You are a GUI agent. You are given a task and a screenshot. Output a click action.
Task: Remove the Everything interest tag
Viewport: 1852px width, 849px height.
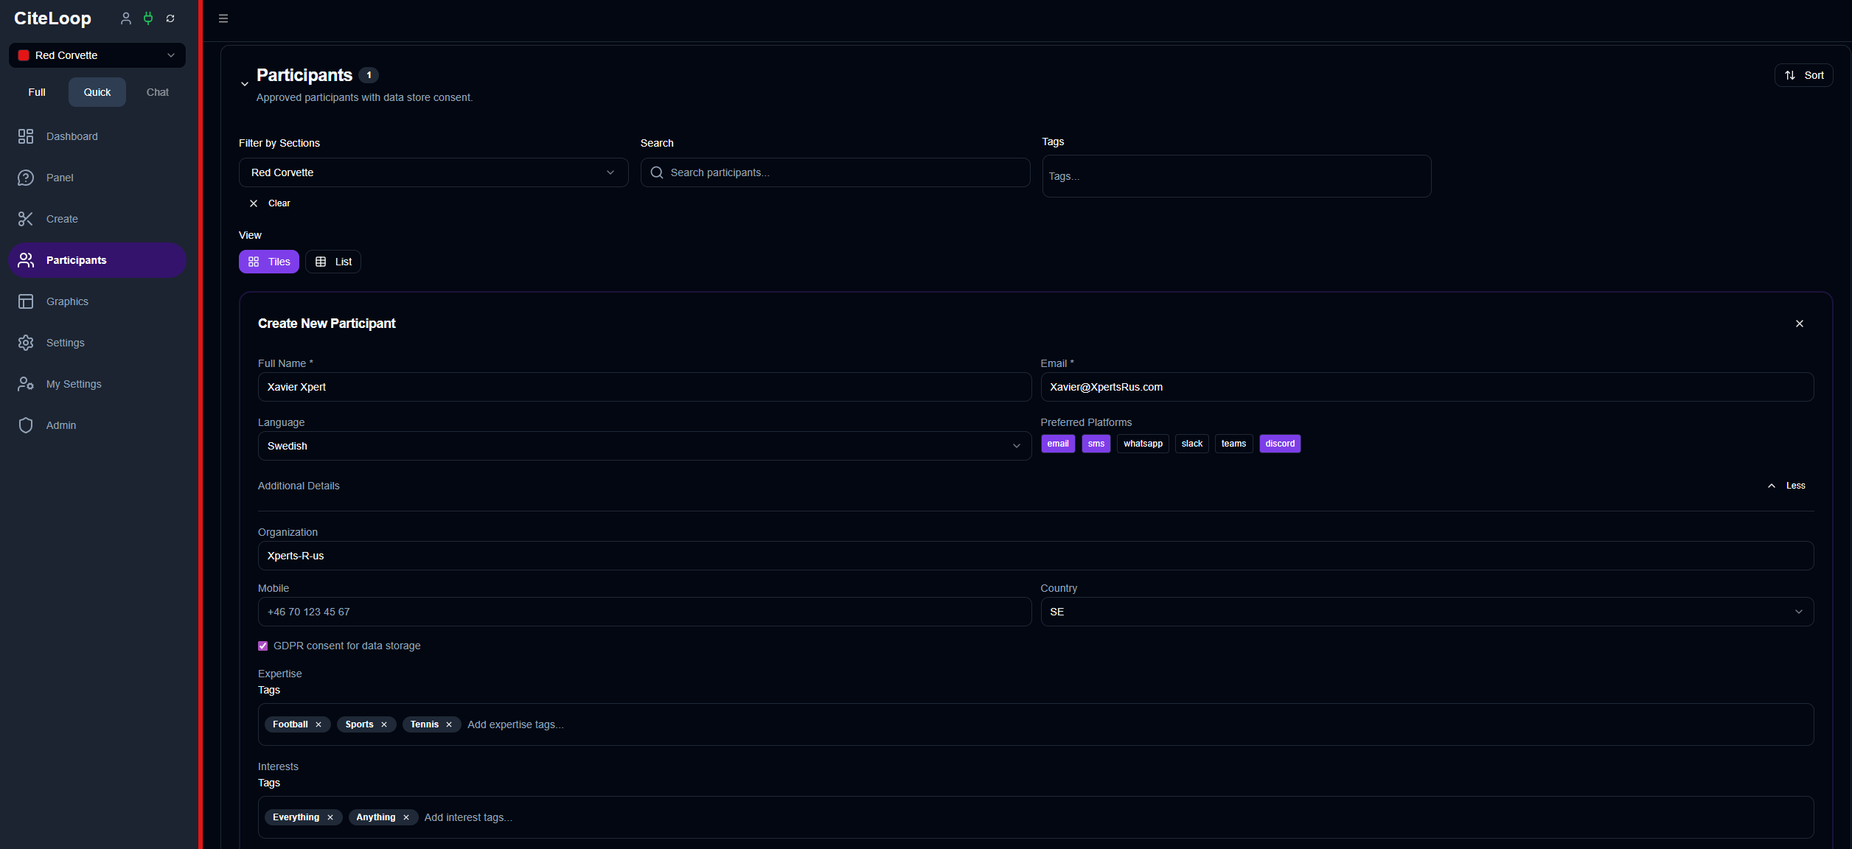(330, 817)
